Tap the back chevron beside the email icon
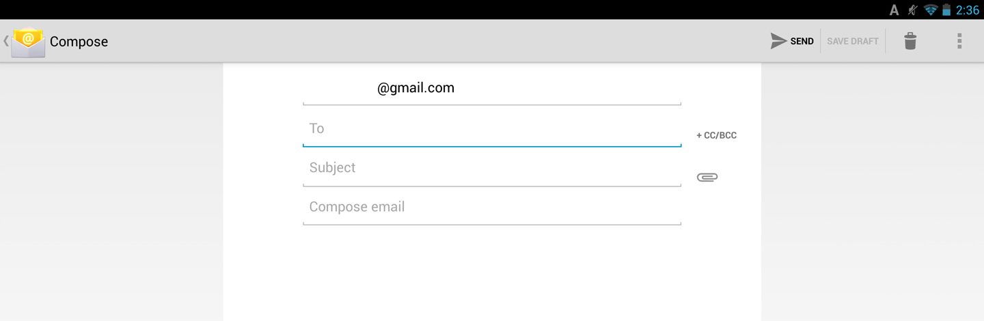 pos(6,41)
